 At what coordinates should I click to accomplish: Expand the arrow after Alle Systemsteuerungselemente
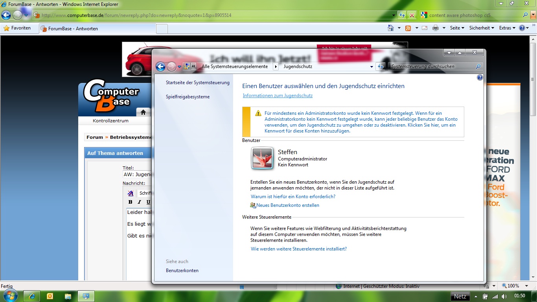(x=276, y=66)
